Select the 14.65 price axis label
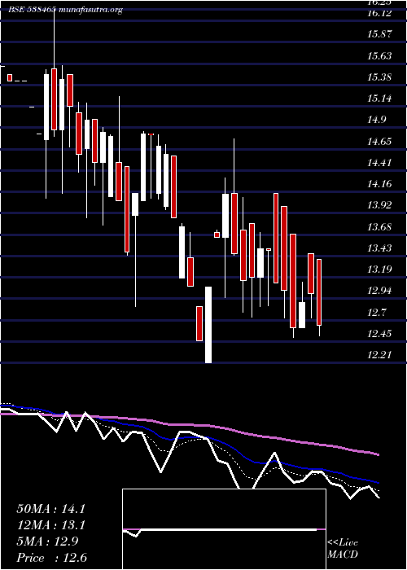Image resolution: width=407 pixels, height=570 pixels. [380, 142]
